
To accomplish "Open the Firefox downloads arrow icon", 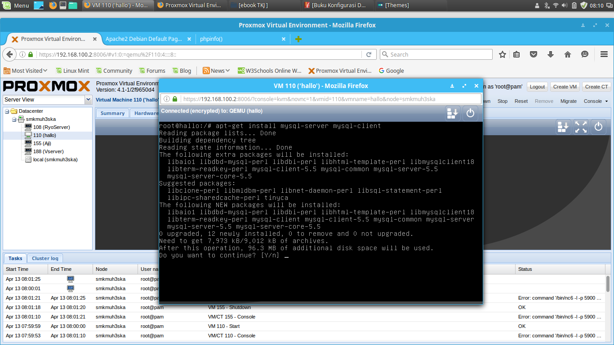I will [x=551, y=54].
